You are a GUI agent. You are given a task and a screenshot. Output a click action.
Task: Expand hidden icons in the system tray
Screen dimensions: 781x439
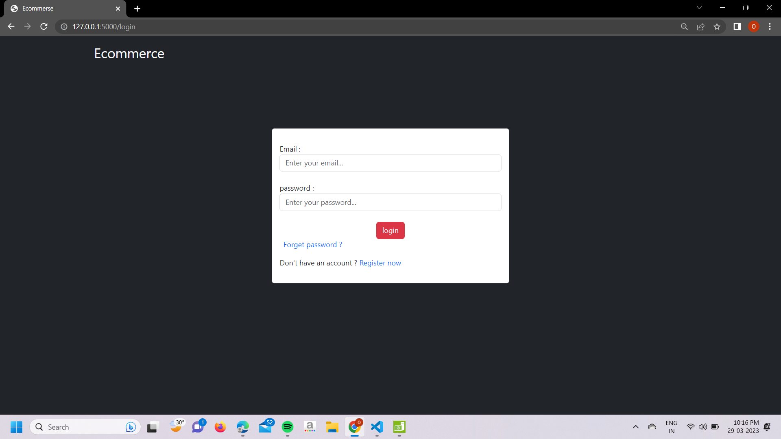pyautogui.click(x=636, y=427)
